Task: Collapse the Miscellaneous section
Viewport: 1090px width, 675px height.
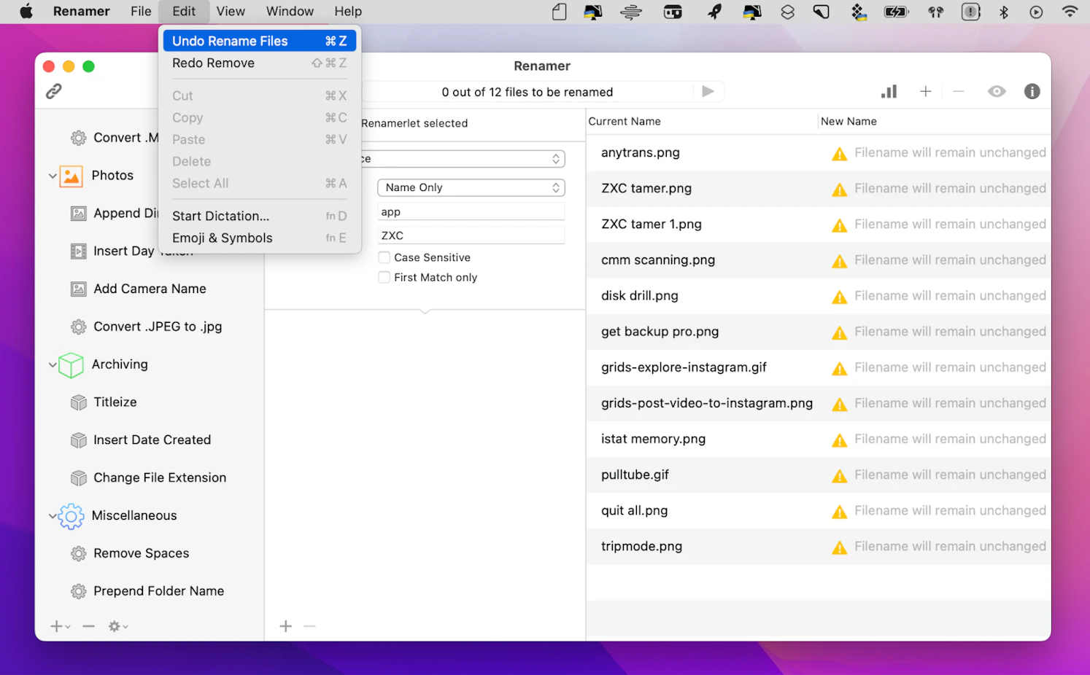Action: (52, 515)
